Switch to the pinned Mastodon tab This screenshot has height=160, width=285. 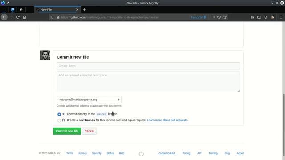click(13, 9)
